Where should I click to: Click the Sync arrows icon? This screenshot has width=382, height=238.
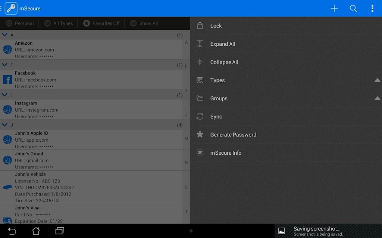point(200,116)
